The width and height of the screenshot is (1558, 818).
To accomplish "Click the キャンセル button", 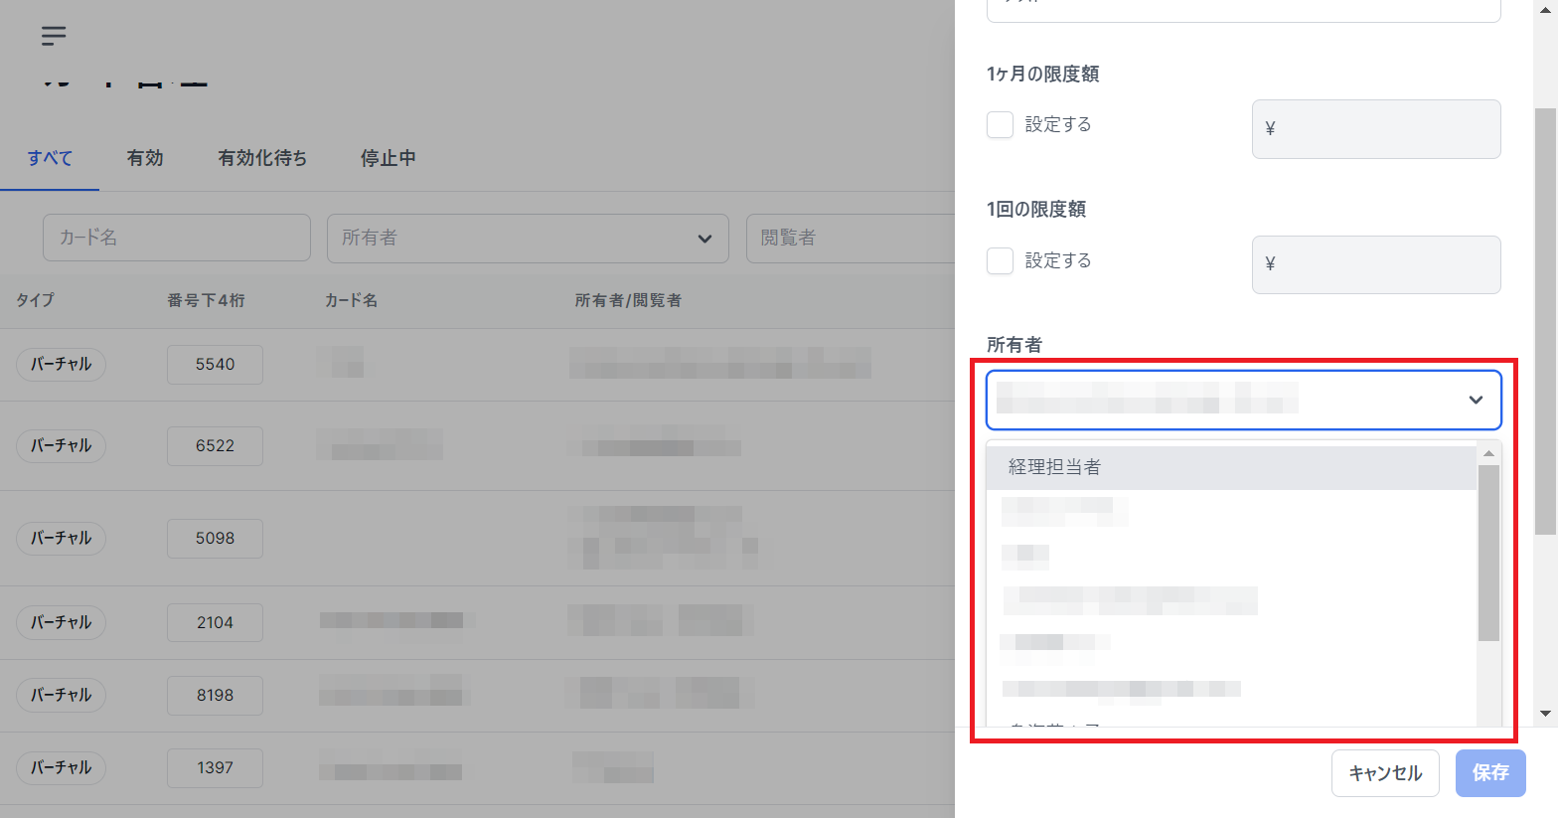I will tap(1385, 773).
